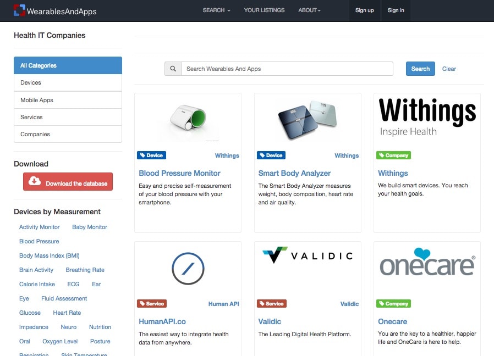Screen dimensions: 494x356
Task: Select the Devices category
Action: click(x=68, y=82)
